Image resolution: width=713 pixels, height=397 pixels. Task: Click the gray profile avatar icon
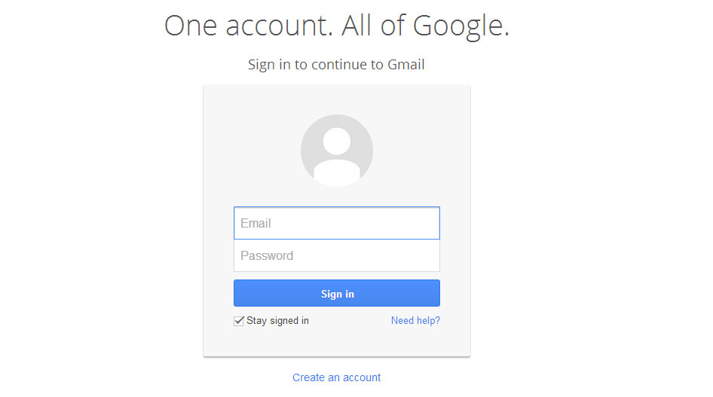click(336, 151)
